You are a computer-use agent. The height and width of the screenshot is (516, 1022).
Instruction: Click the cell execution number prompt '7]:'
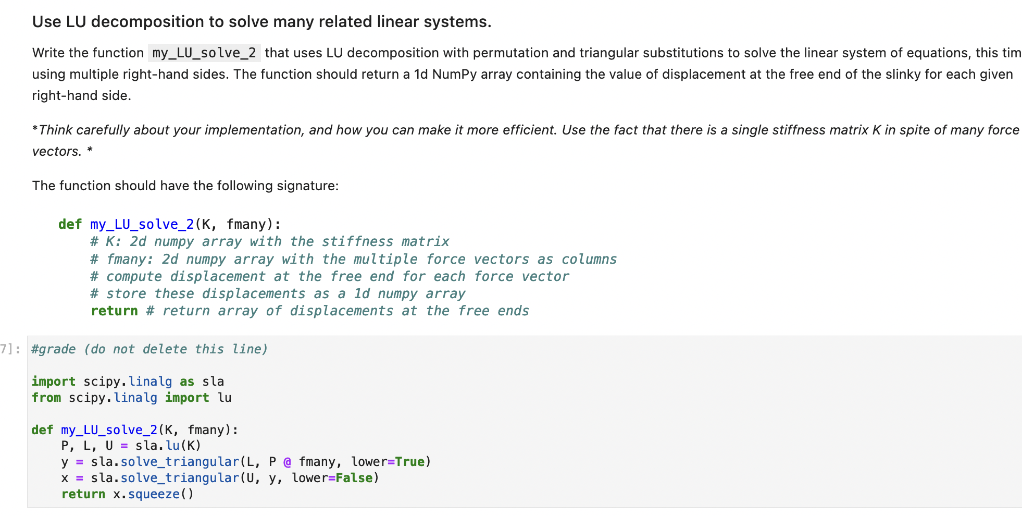[10, 349]
